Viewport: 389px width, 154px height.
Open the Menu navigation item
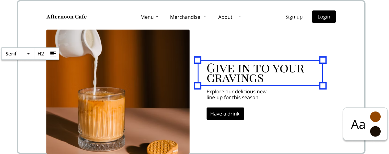147,17
